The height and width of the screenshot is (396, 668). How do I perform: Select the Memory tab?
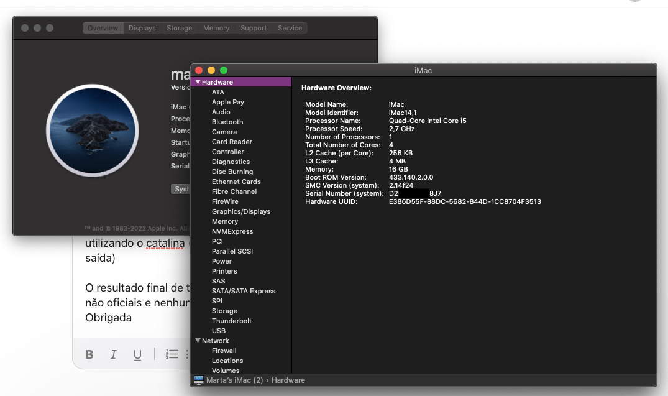coord(216,28)
